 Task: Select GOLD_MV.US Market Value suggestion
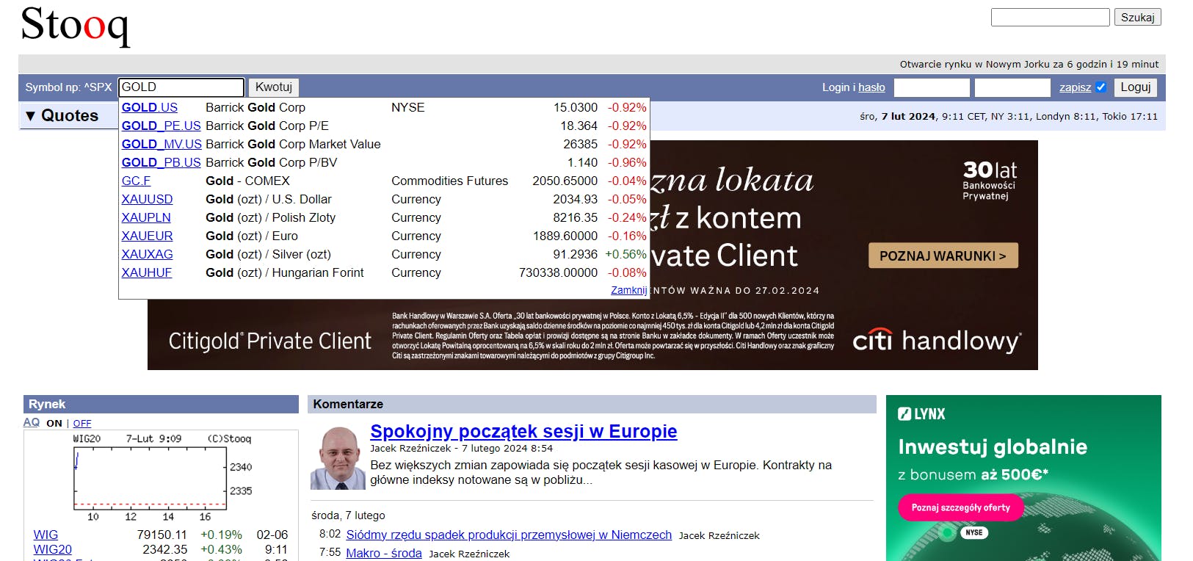(162, 144)
